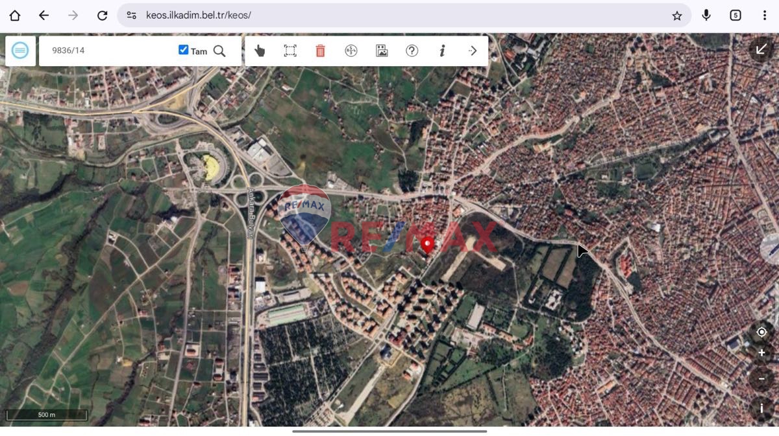
Task: Activate the rectangular area selection tool
Action: pyautogui.click(x=290, y=51)
